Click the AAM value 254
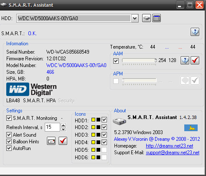 tap(162, 60)
